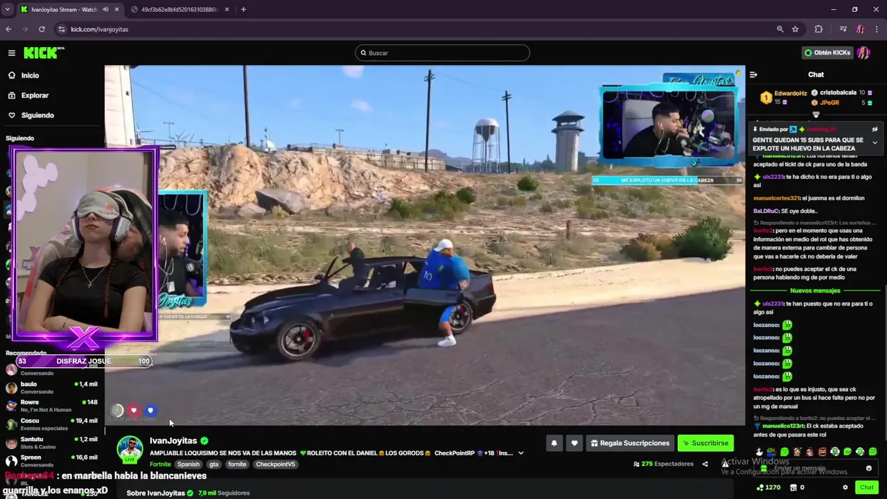Open IvanJoyitas streamer avatar
The height and width of the screenshot is (499, 887).
point(130,449)
